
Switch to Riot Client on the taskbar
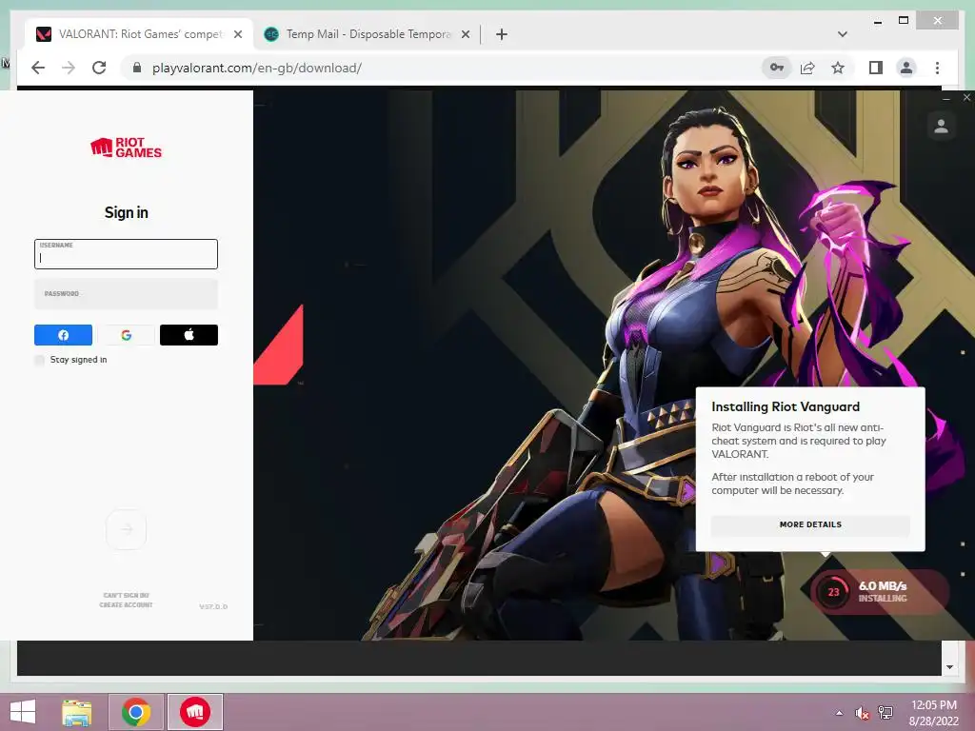click(x=195, y=712)
